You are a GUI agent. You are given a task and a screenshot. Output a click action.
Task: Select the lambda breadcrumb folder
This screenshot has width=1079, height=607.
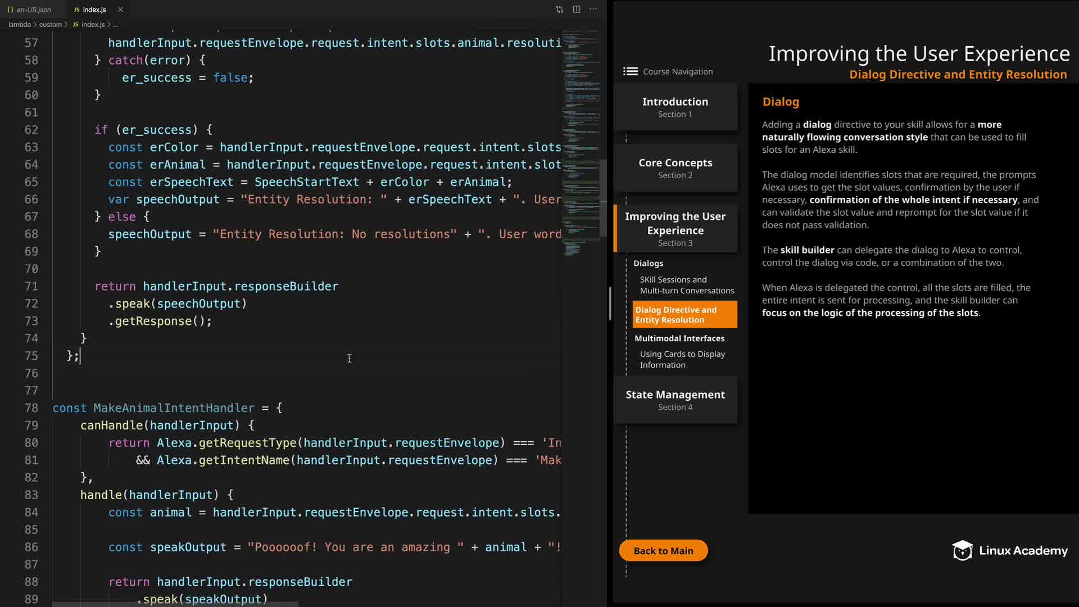(19, 25)
